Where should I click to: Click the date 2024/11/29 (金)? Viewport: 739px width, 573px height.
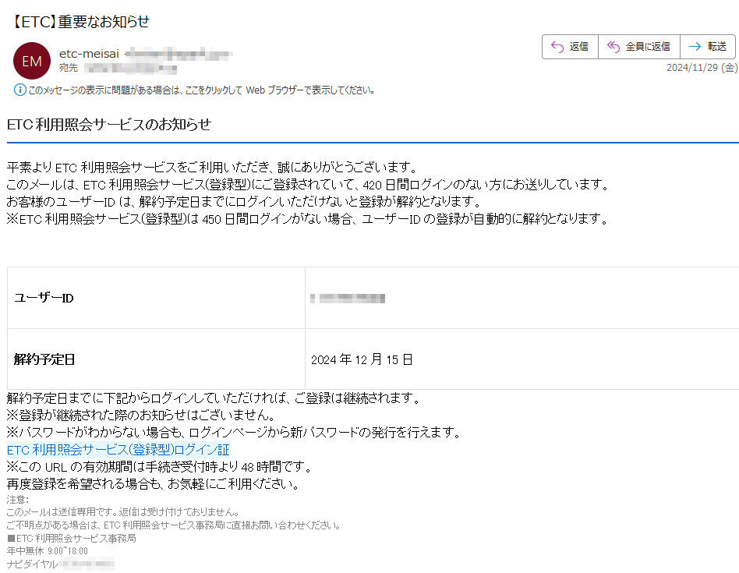[702, 67]
